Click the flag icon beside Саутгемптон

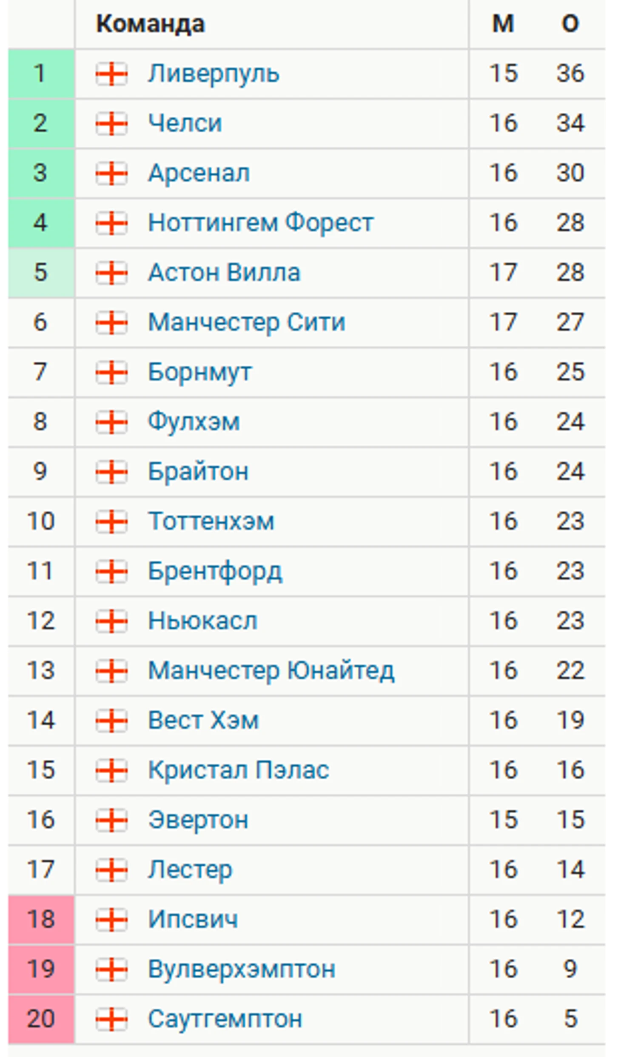[x=111, y=1019]
